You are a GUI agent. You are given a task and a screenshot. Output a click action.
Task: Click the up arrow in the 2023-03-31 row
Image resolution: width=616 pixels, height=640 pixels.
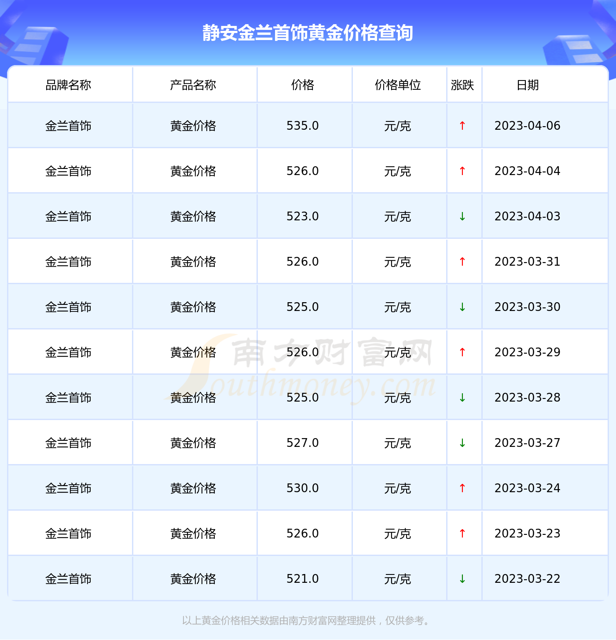point(462,262)
